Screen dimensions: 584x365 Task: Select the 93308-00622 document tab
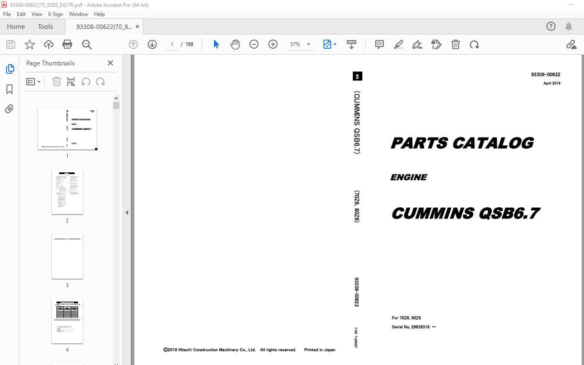click(104, 26)
